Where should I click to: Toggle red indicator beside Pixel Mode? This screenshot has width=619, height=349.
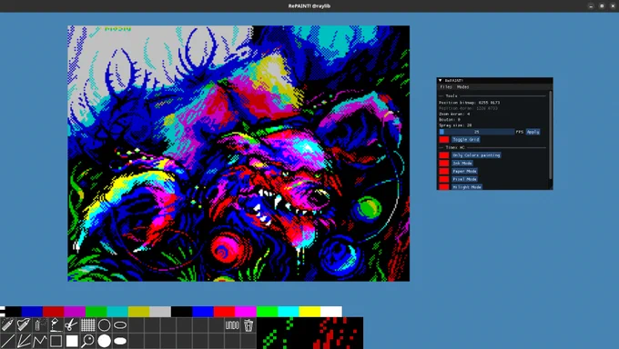pyautogui.click(x=444, y=179)
